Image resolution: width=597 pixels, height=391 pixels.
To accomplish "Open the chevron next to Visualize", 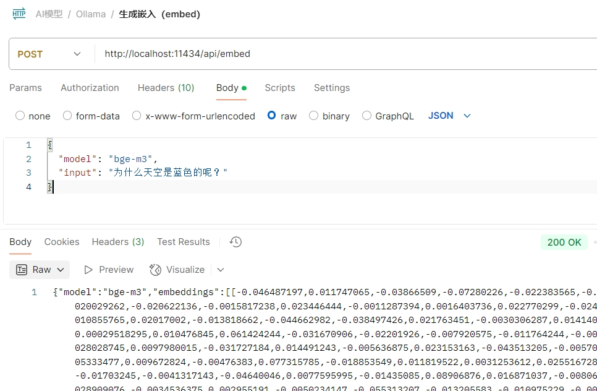I will 221,270.
